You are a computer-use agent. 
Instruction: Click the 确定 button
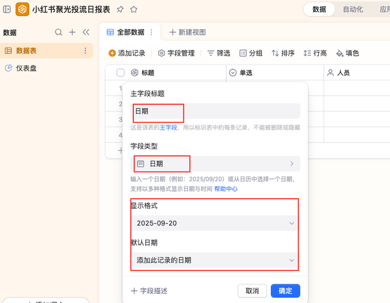pos(285,291)
